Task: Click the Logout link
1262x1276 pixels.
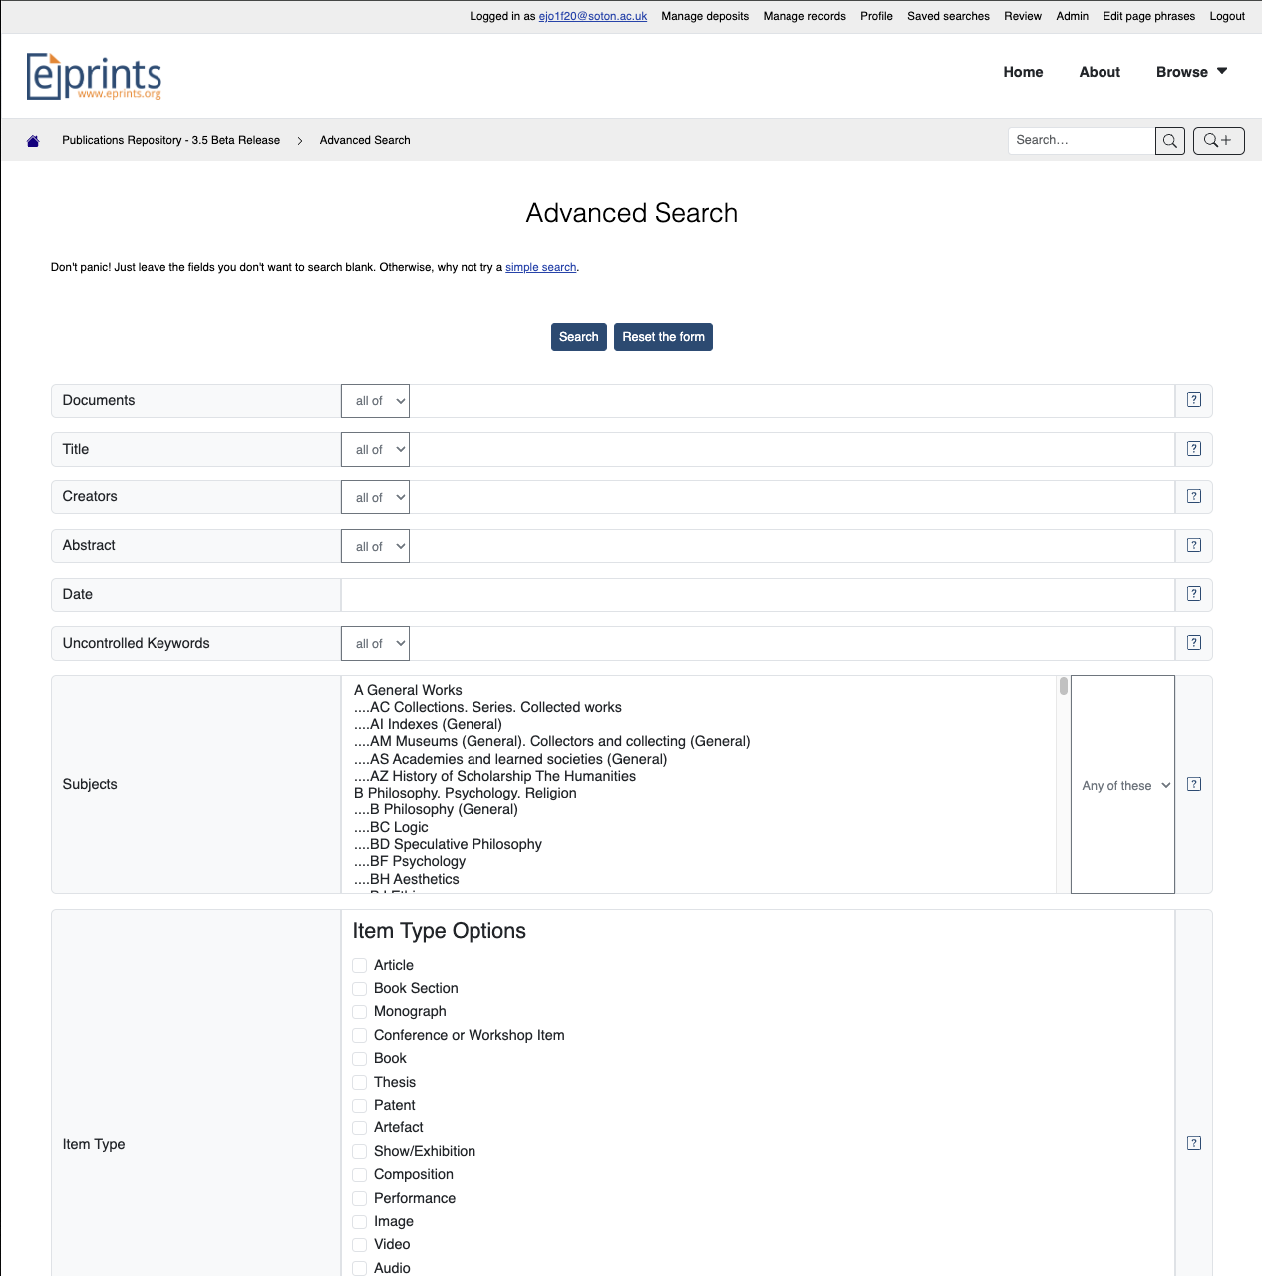Action: click(1227, 16)
